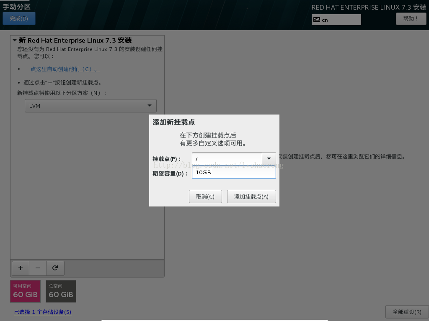
Task: Click the 添加挂载点(A) add mount point button
Action: [x=251, y=196]
